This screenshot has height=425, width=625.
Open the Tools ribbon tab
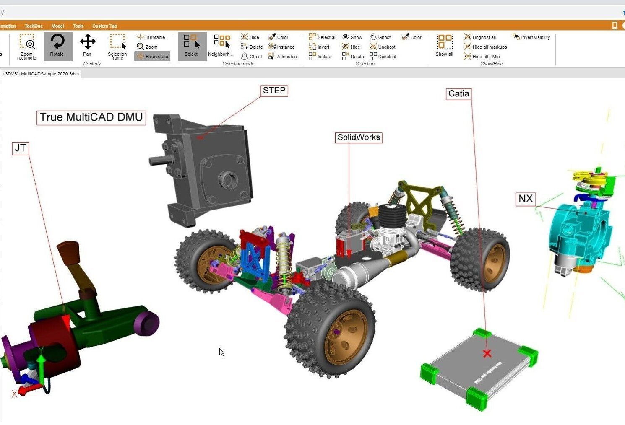click(78, 26)
